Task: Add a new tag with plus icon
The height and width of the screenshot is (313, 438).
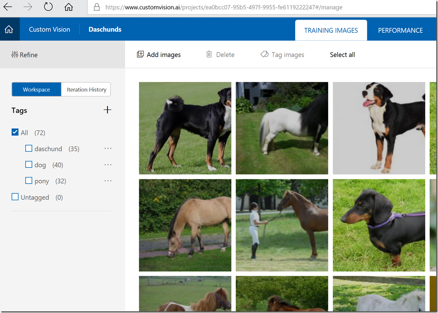Action: (x=107, y=110)
